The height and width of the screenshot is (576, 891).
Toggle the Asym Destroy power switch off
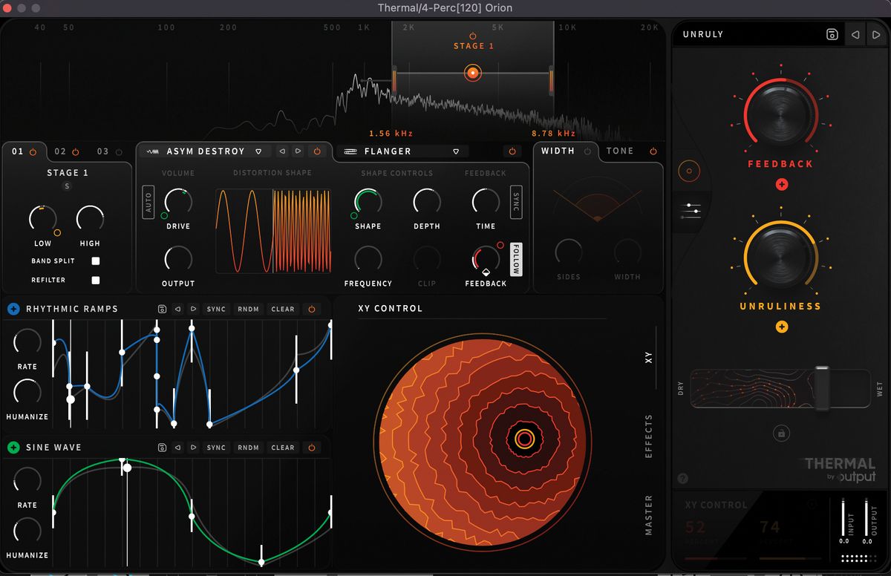pos(318,151)
